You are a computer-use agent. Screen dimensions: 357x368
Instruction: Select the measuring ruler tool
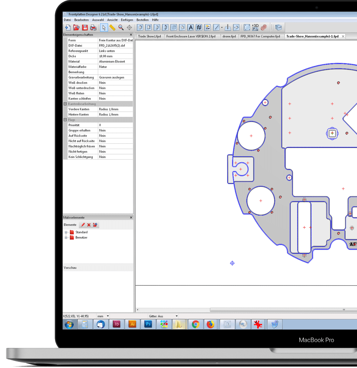112,27
